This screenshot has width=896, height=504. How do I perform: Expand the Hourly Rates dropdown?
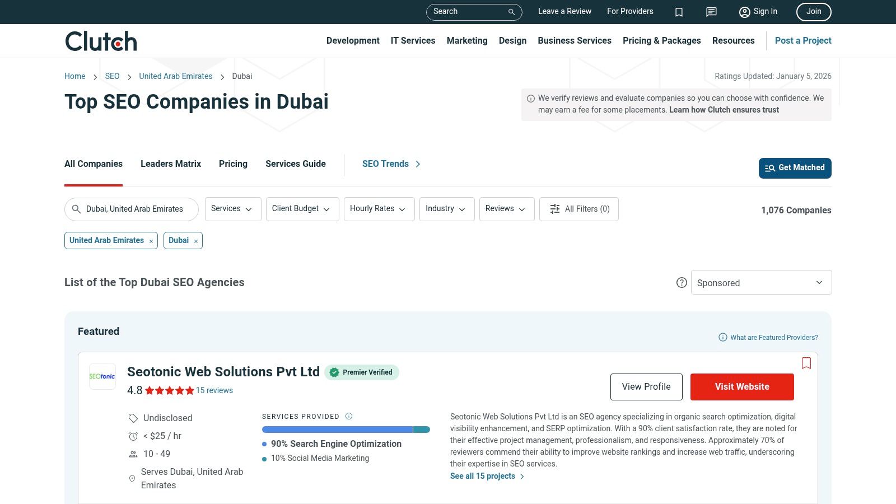pyautogui.click(x=379, y=209)
